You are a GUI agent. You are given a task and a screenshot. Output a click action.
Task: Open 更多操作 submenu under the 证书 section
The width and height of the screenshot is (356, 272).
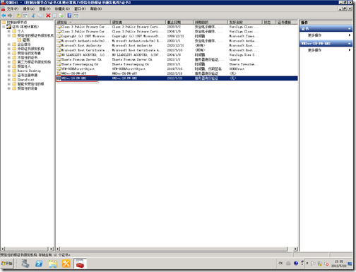[x=326, y=35]
